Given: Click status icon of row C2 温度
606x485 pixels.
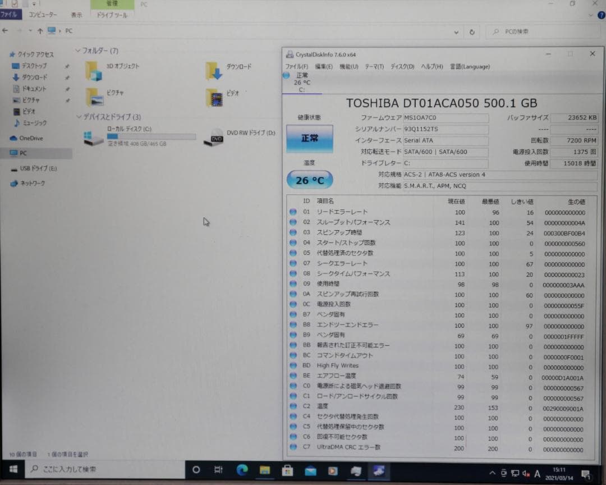Looking at the screenshot, I should [293, 406].
